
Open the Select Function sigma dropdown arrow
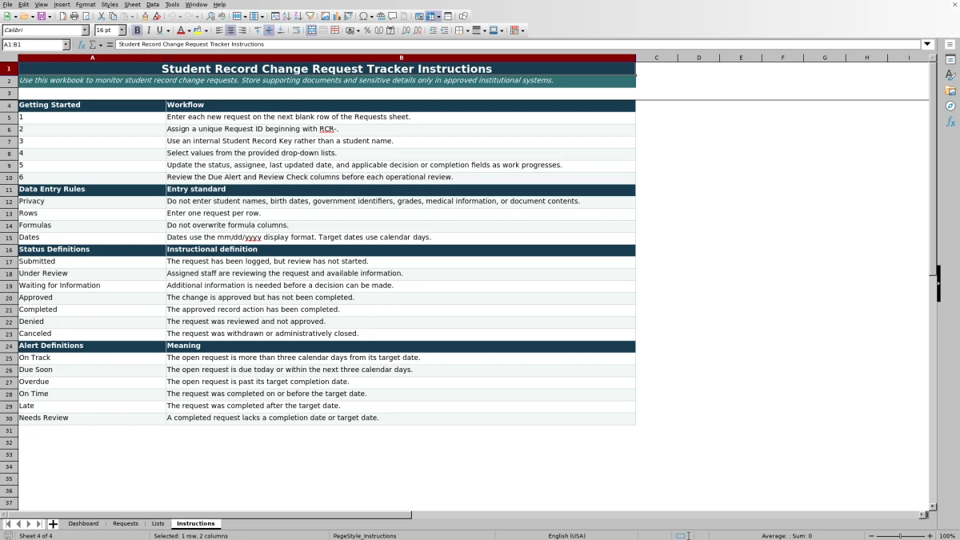[x=100, y=45]
